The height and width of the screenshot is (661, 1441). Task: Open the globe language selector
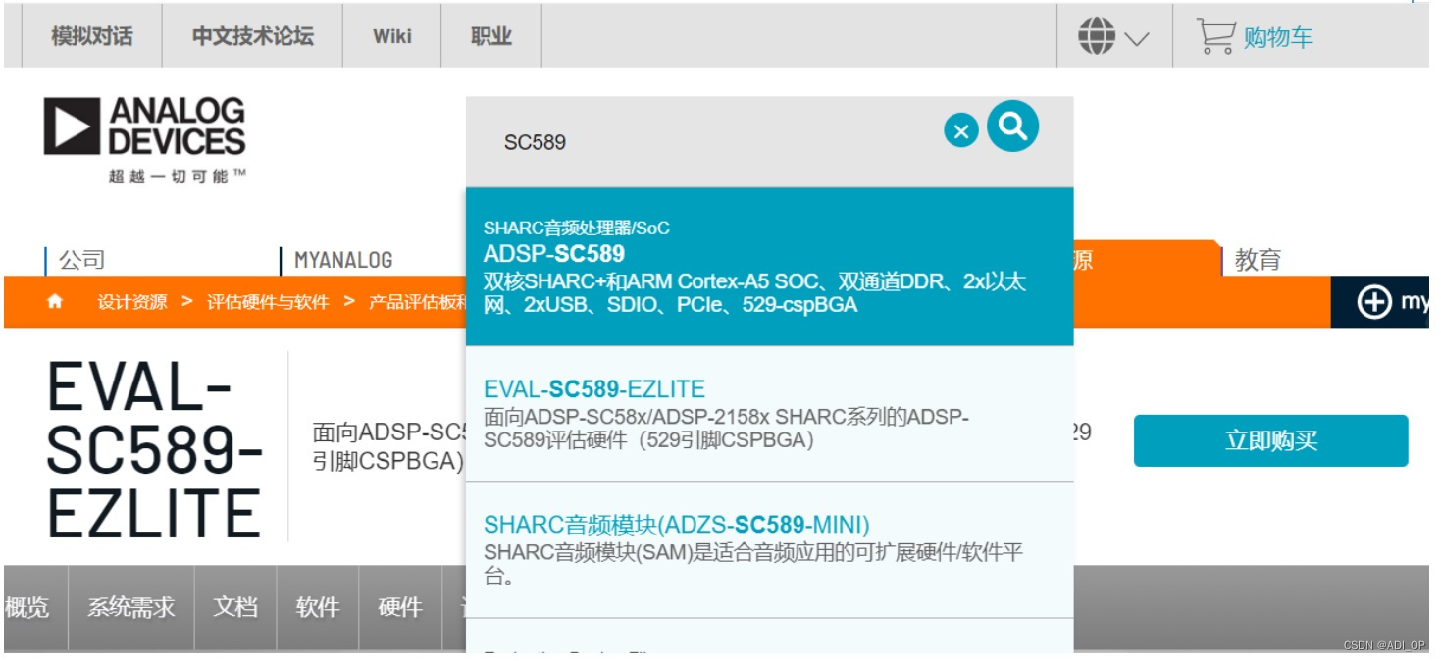click(1097, 36)
